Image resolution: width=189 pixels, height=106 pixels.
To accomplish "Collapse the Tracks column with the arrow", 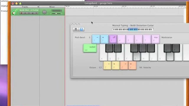I will 38,7.
